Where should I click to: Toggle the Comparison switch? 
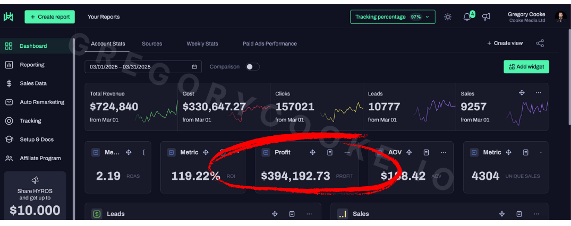click(253, 67)
